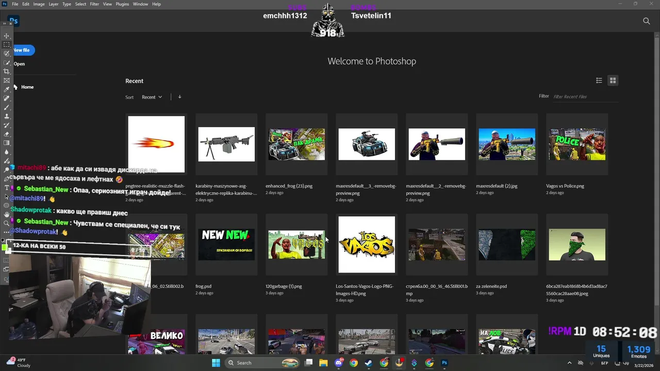The width and height of the screenshot is (660, 371).
Task: Select the Rectangular Marquee tool
Action: [x=7, y=45]
